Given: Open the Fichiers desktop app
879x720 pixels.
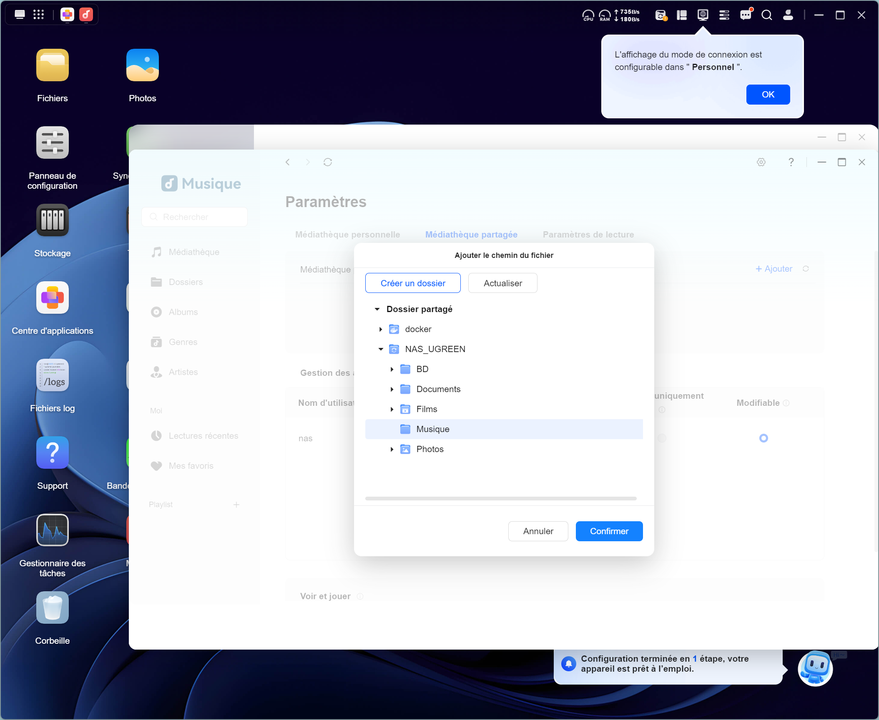Looking at the screenshot, I should click(53, 65).
